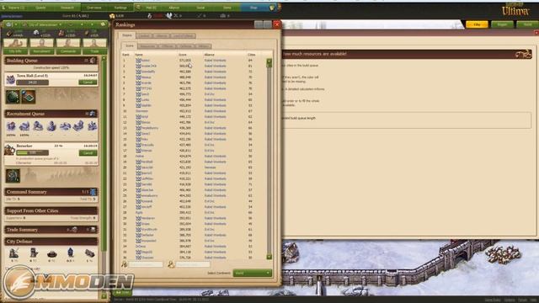Expand Support From Other Cities section
Screen dimensions: 539x303
[x=51, y=210]
